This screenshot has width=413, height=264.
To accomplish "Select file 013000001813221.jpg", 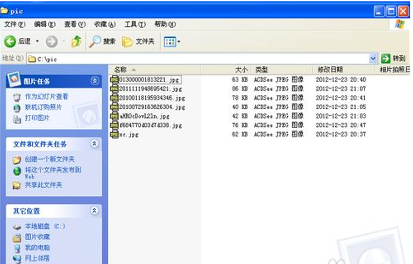I will click(149, 80).
